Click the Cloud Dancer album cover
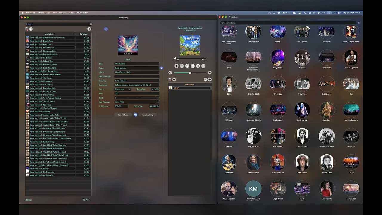This screenshot has height=215, width=382. tap(128, 45)
